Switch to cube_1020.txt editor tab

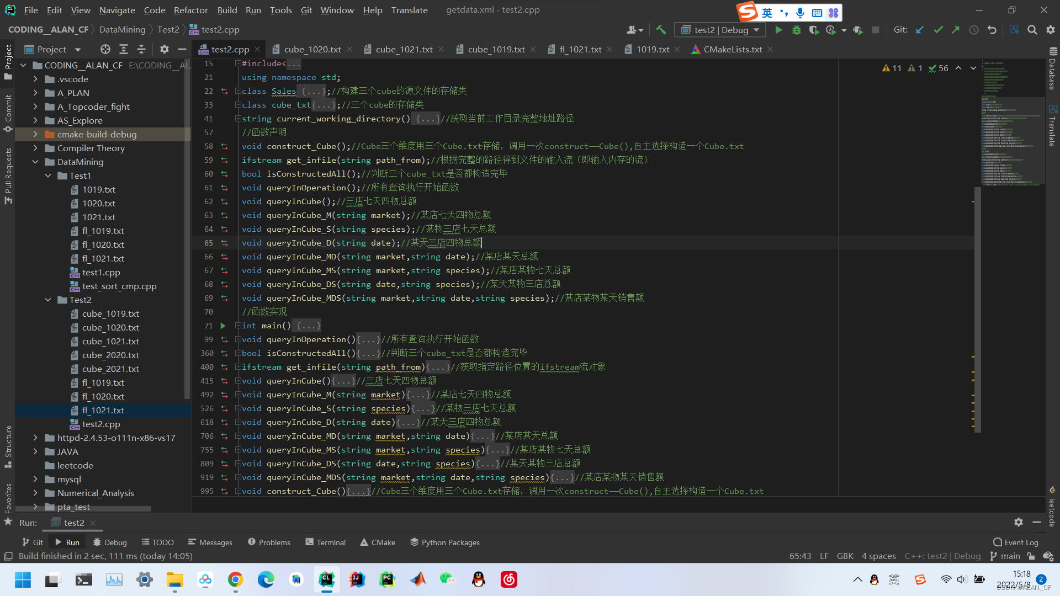tap(312, 49)
